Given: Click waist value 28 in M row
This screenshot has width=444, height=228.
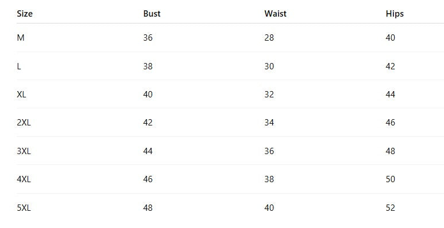Looking at the screenshot, I should click(x=269, y=38).
